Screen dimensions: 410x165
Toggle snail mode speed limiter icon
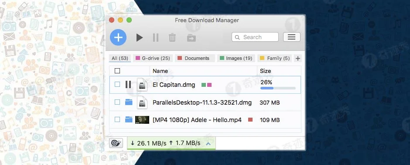(116, 143)
